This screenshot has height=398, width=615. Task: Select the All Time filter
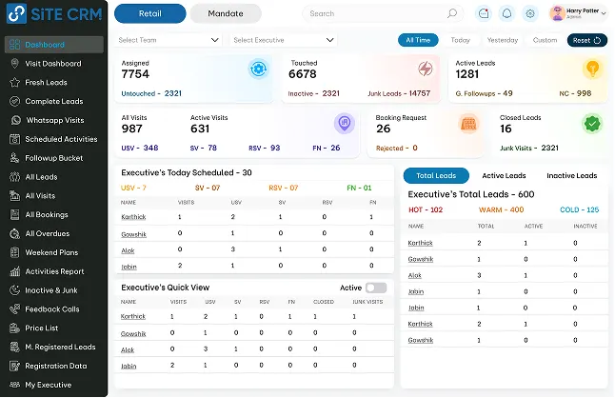coord(418,40)
